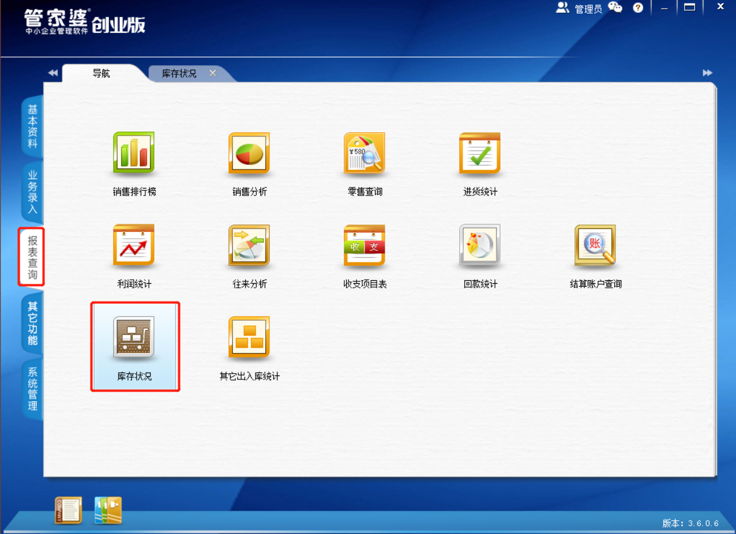Switch to the 导航 tab

(102, 73)
